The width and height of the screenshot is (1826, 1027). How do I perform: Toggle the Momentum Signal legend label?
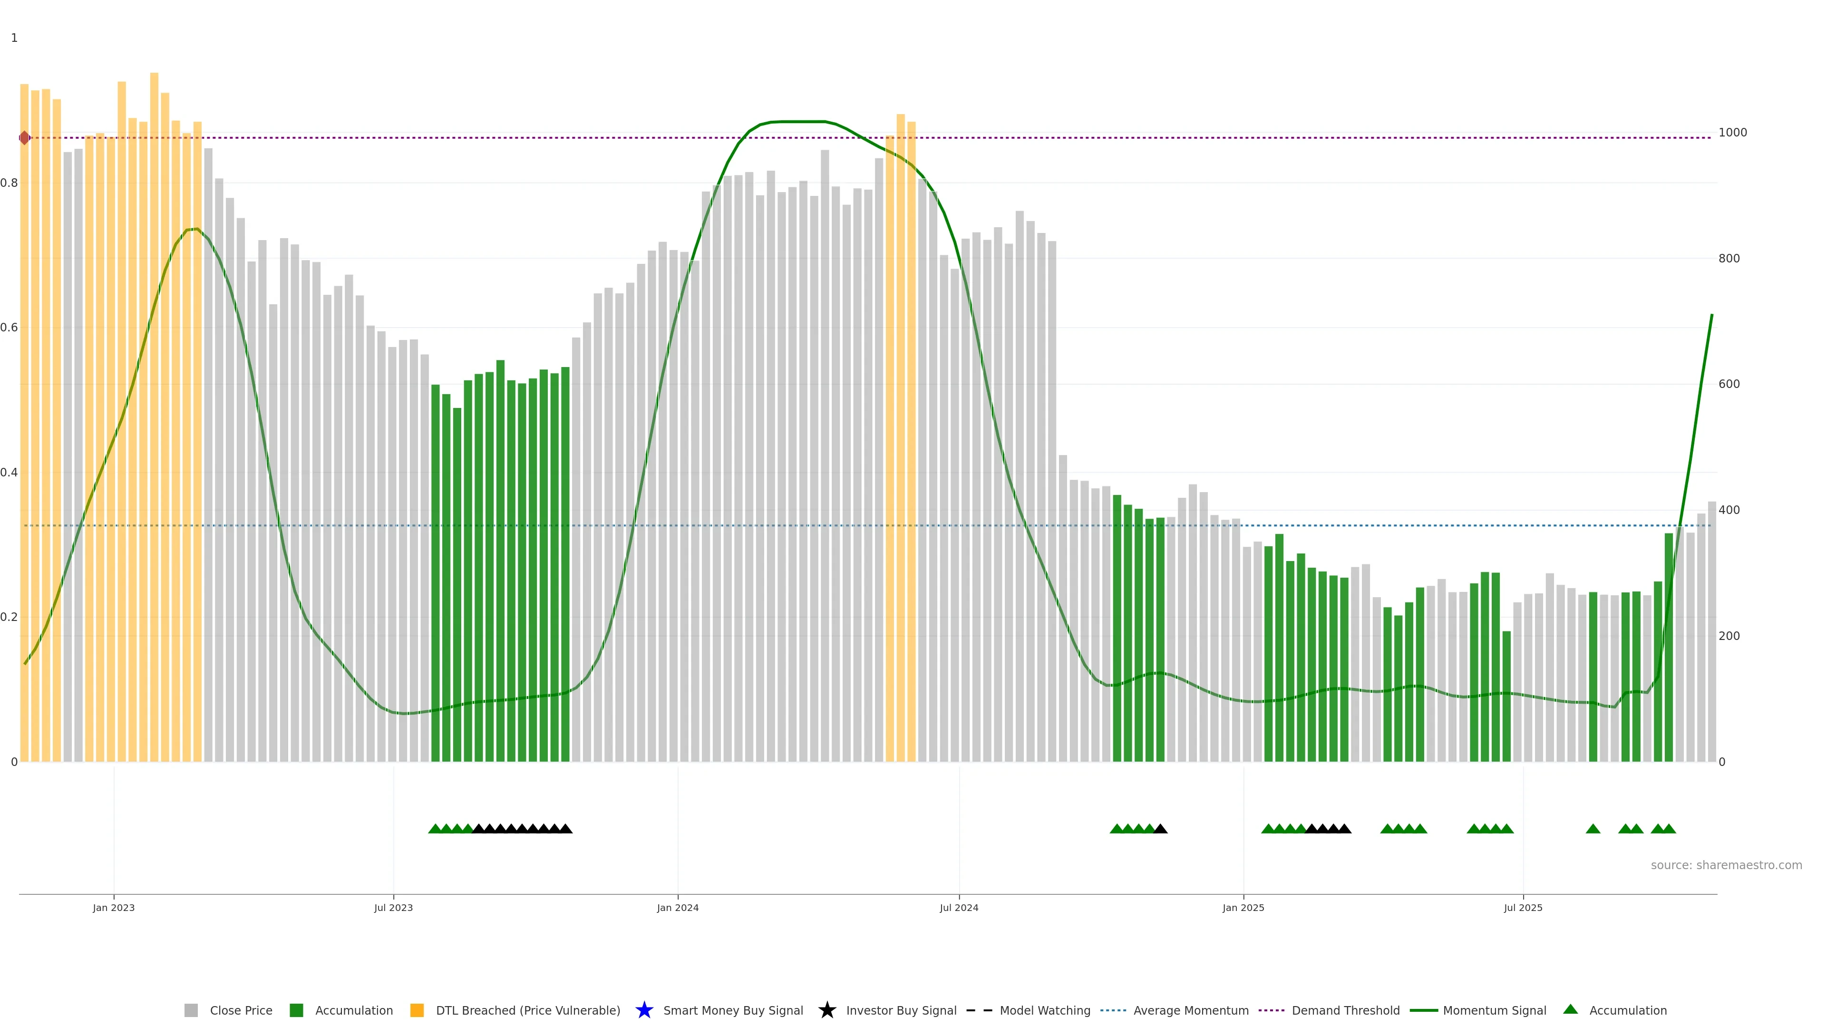1494,1010
